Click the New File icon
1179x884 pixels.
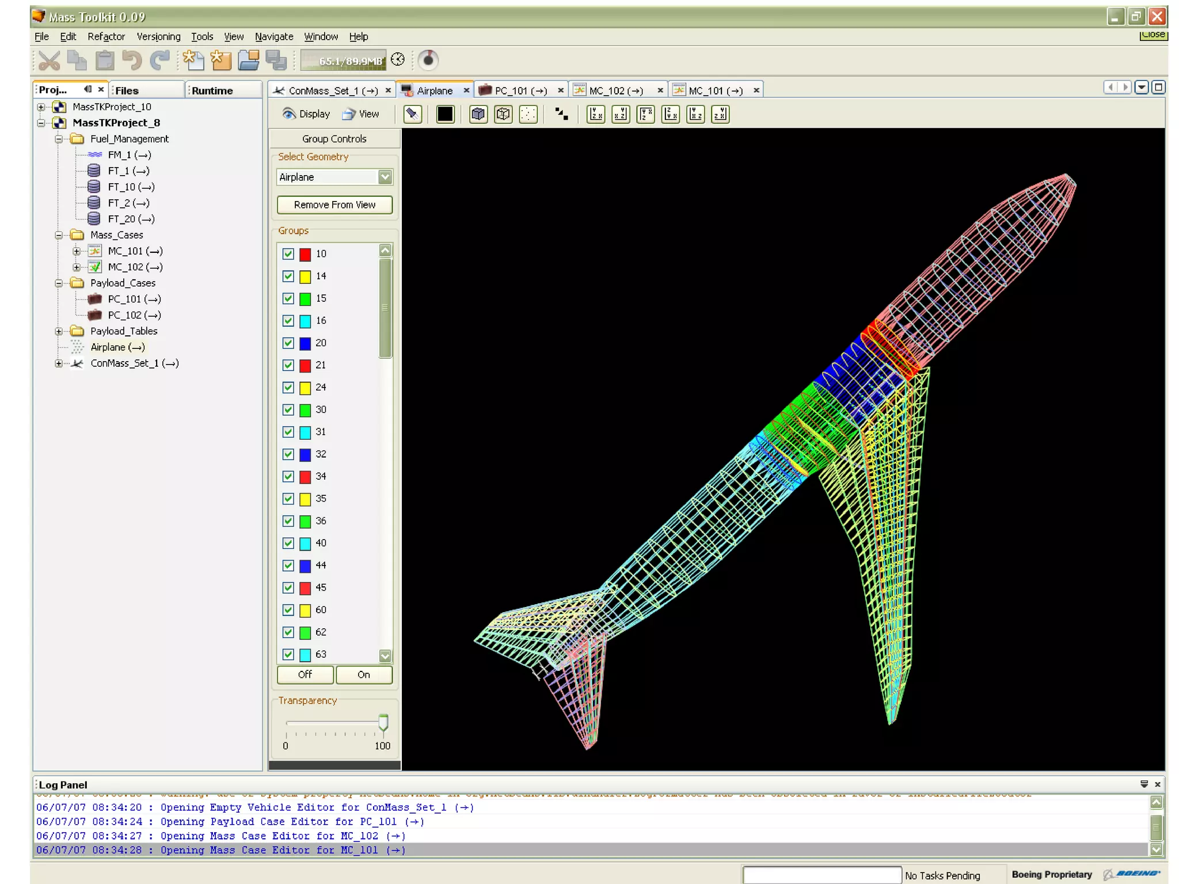click(x=193, y=60)
